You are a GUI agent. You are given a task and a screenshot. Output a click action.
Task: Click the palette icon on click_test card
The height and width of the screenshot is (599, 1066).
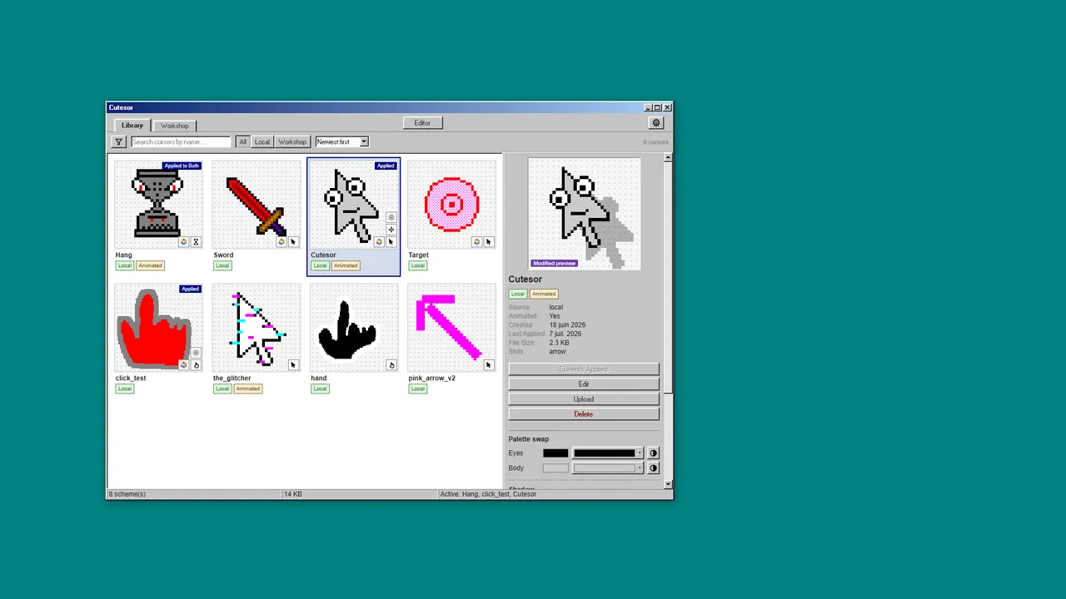coord(184,365)
